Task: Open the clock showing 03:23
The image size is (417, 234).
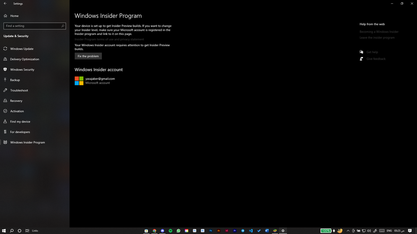Action: 399,231
